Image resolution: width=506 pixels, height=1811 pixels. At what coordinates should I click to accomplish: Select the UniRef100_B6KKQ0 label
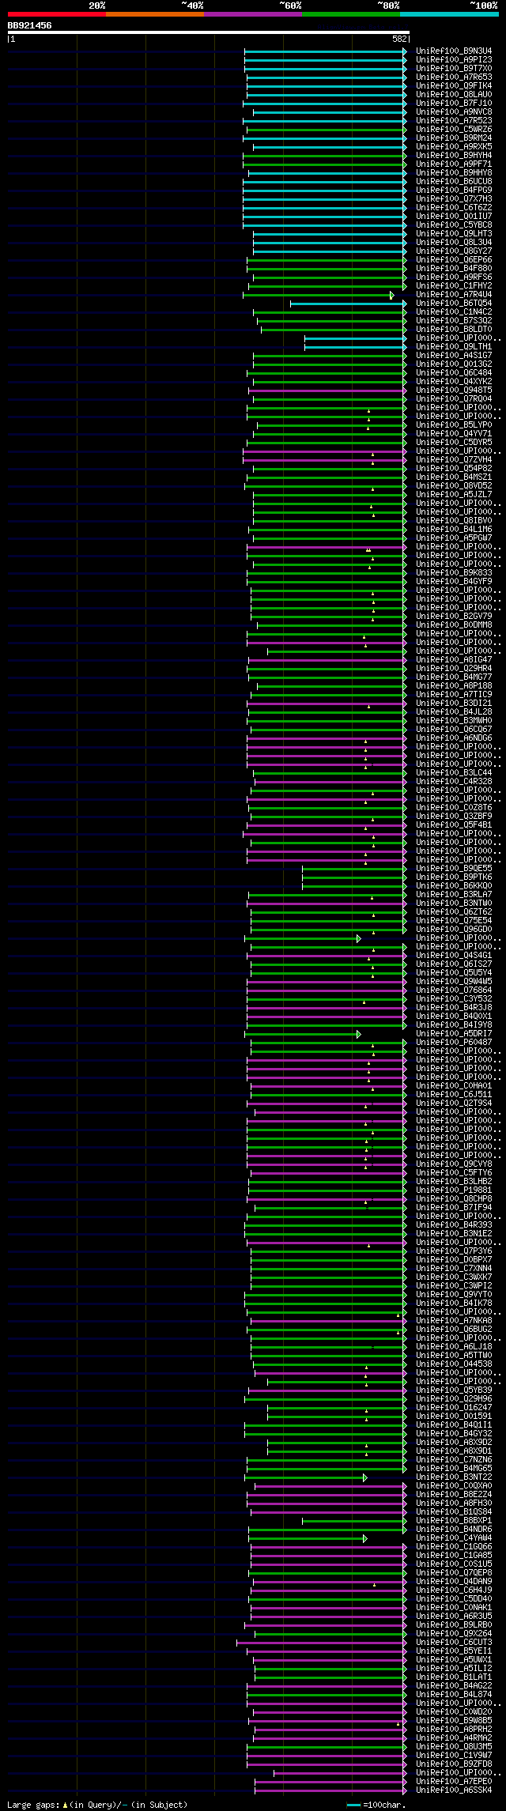454,886
